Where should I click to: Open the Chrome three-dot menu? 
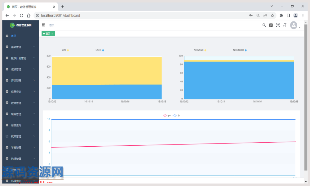click(303, 15)
